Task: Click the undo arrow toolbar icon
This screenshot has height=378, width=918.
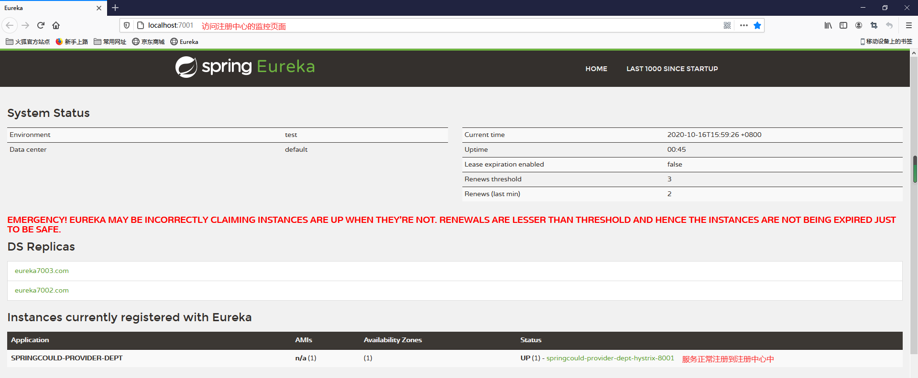Action: point(889,25)
